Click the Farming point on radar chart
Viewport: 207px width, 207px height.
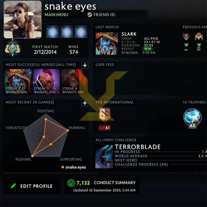click(x=68, y=130)
